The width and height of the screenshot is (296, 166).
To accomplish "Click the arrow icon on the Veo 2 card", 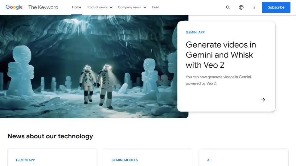I will click(263, 100).
